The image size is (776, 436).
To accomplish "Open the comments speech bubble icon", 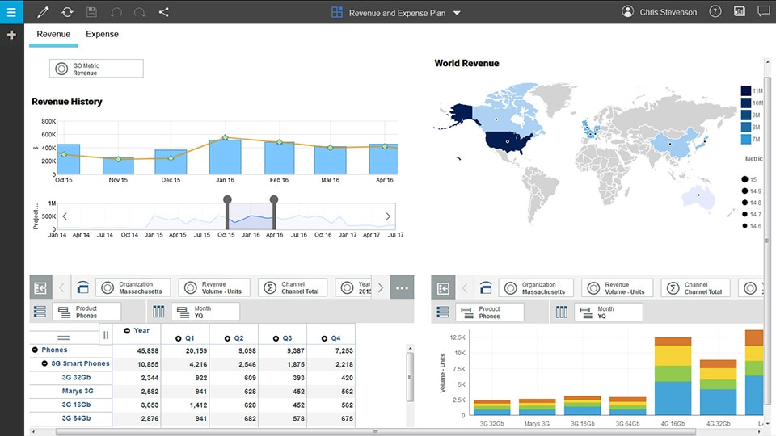I will coord(763,12).
